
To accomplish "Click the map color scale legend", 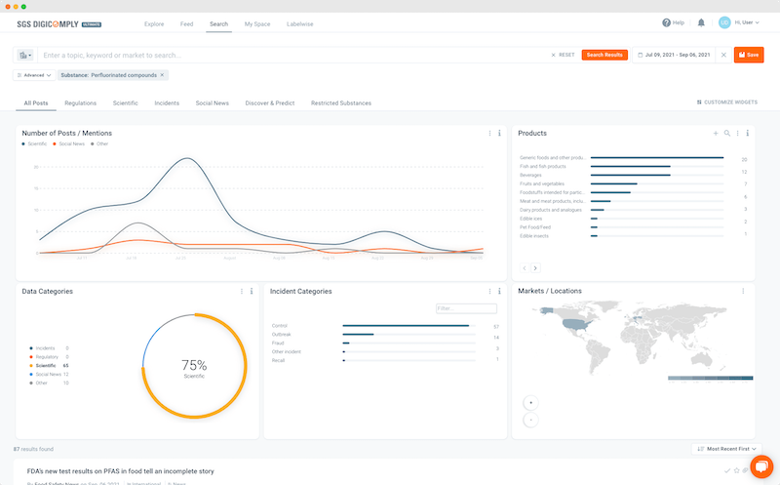I will click(x=711, y=379).
